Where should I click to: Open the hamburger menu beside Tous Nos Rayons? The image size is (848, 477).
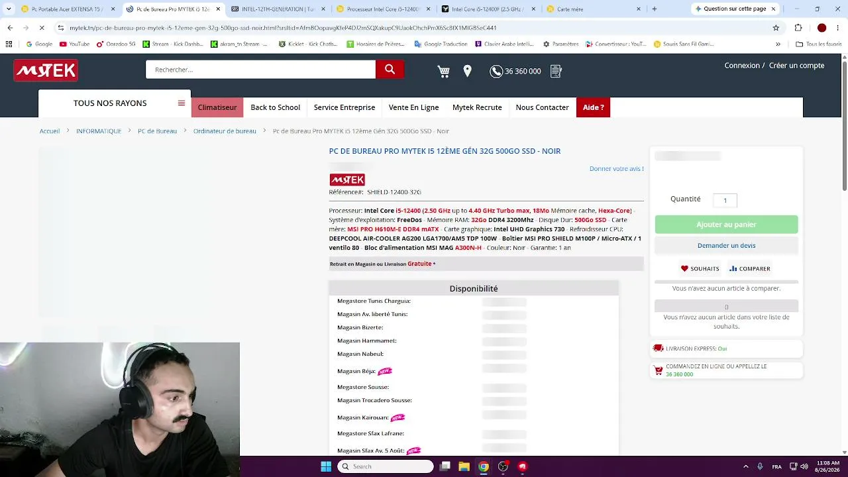182,103
